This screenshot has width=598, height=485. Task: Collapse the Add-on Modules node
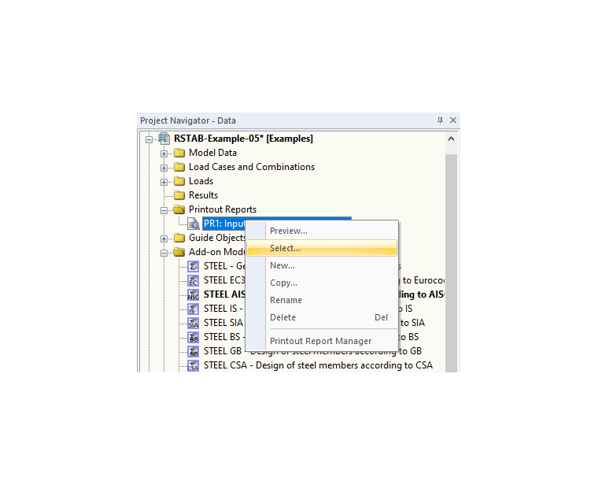164,253
